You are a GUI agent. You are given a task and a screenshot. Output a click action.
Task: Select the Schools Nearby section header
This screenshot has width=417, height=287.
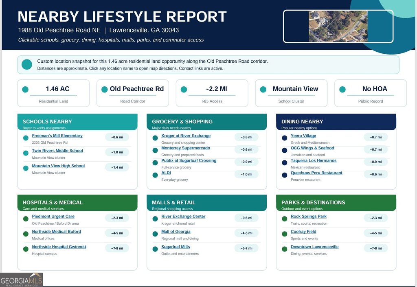(x=77, y=122)
